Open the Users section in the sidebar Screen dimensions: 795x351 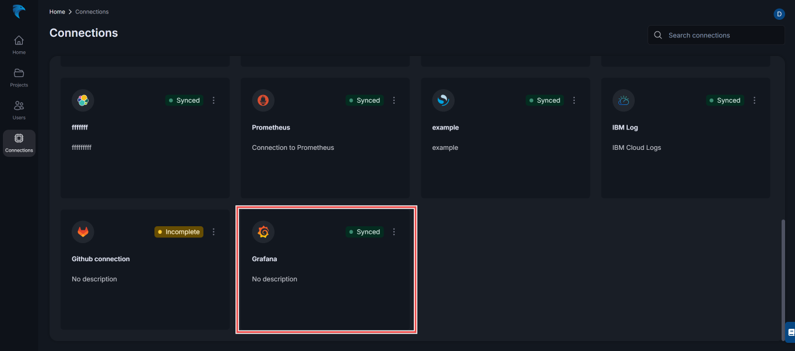(x=19, y=110)
